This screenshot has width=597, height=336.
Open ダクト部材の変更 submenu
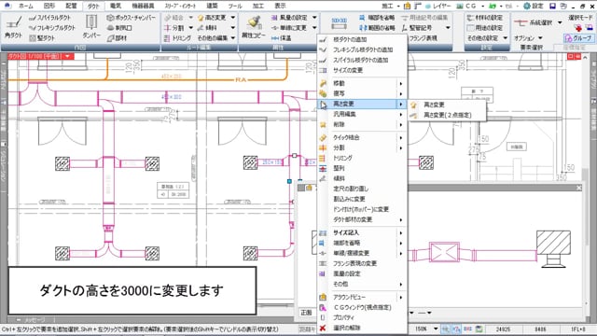tap(362, 220)
